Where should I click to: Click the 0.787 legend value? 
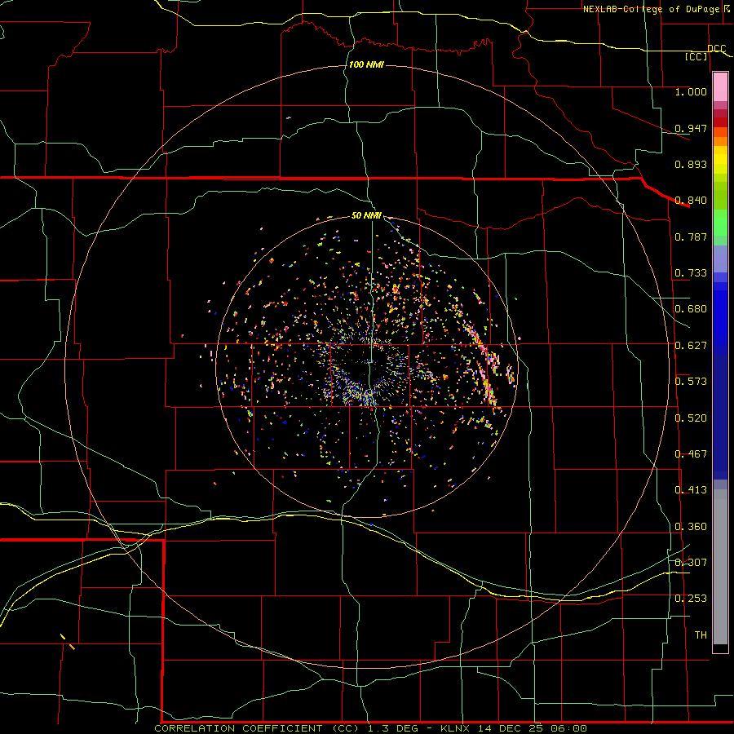[691, 237]
